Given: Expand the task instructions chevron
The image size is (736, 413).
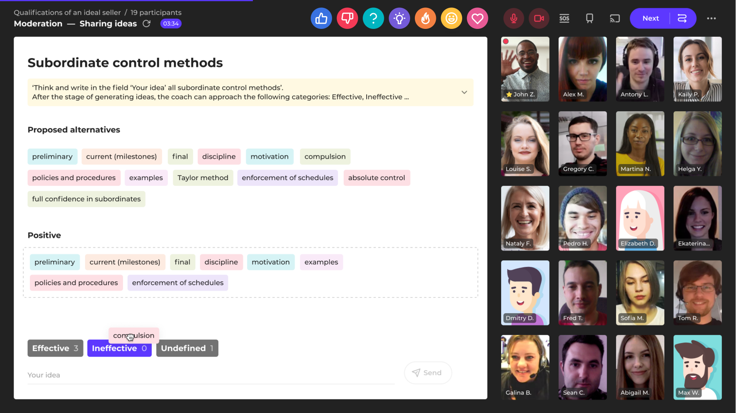Looking at the screenshot, I should pyautogui.click(x=464, y=92).
